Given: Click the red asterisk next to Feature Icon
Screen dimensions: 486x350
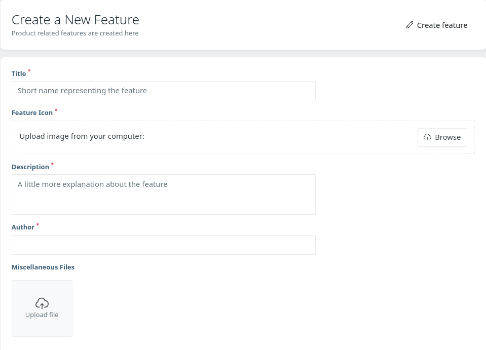Looking at the screenshot, I should [x=56, y=109].
